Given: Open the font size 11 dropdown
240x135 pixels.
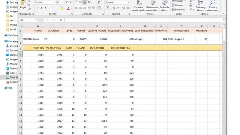Looking at the screenshot, I should click(63, 3).
